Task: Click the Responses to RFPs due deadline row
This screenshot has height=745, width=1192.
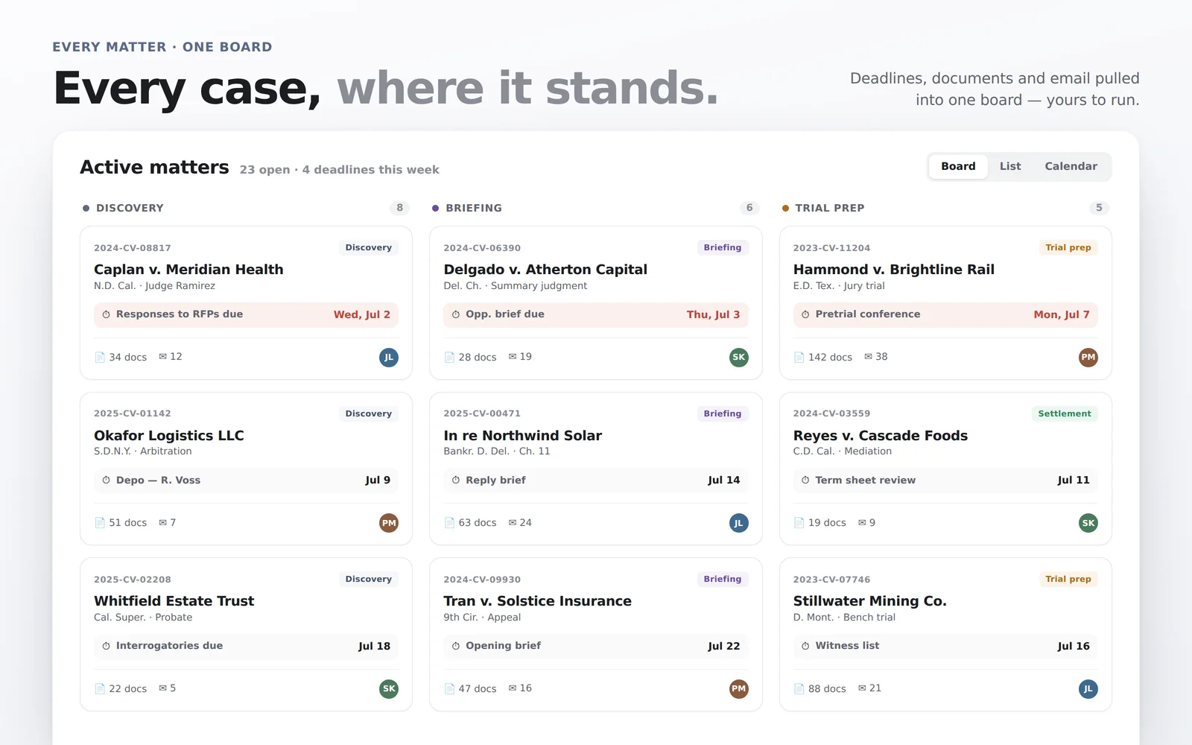Action: (x=246, y=314)
